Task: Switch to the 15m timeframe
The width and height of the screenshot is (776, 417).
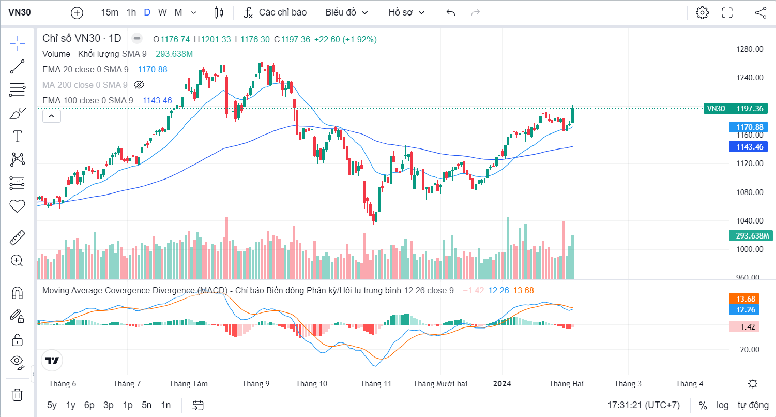Action: [x=109, y=13]
